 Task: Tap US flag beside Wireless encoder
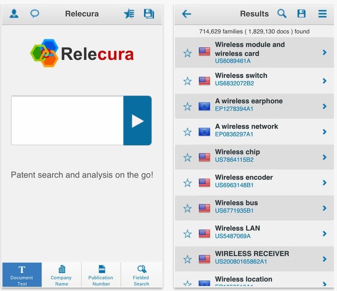click(x=204, y=183)
